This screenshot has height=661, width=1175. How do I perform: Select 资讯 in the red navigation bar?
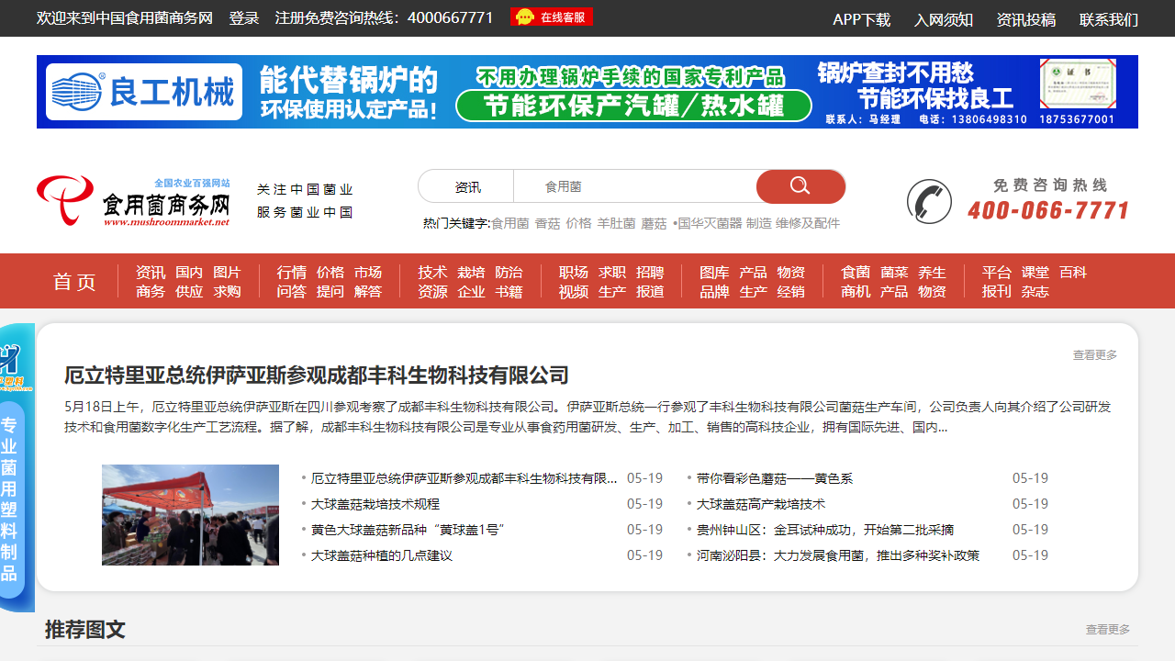click(151, 273)
